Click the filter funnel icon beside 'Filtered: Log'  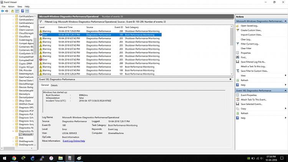(x=41, y=21)
